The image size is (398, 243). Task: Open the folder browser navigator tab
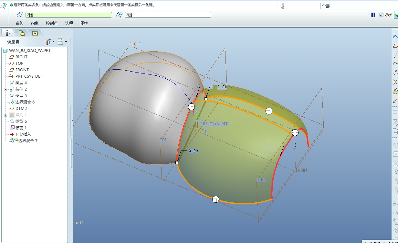[x=22, y=33]
